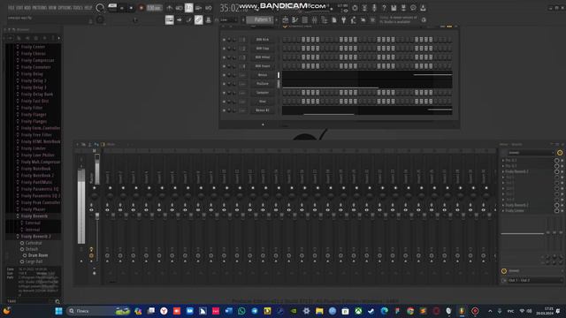Click the microphone one-click recording icon
Screen dimensions: 566x318
(x=374, y=8)
